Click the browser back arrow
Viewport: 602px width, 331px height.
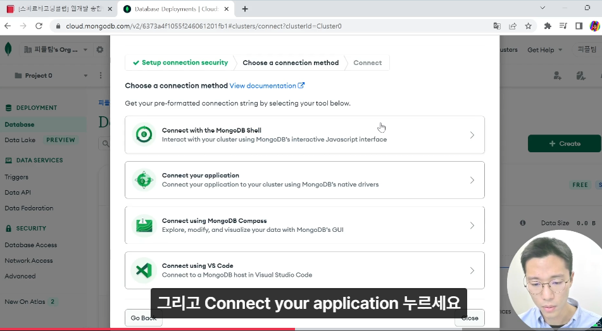[x=8, y=26]
